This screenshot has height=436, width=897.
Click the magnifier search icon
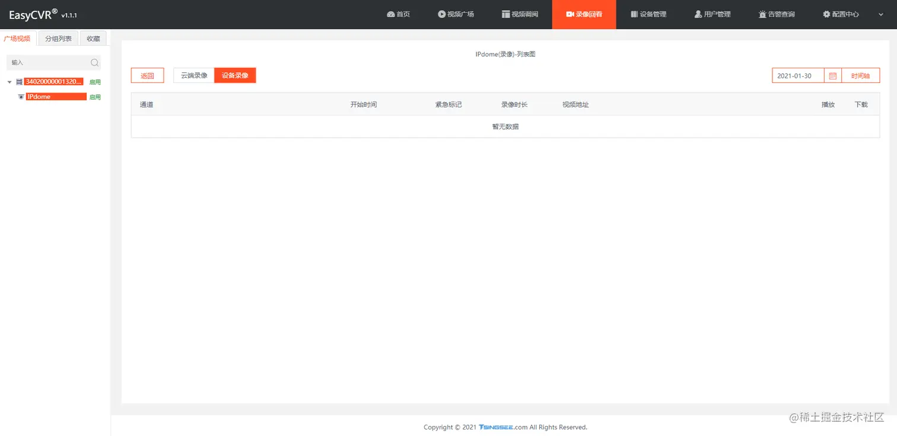94,62
